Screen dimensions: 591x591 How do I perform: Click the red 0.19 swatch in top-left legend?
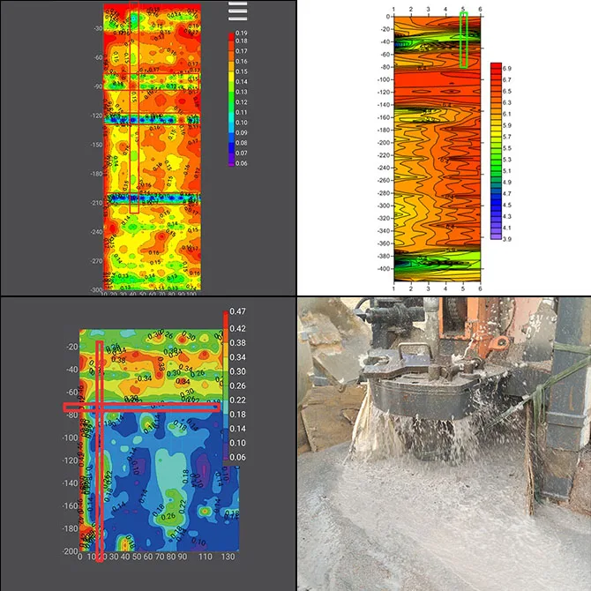pos(231,36)
